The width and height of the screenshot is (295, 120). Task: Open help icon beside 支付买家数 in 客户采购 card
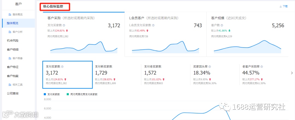pos(64,25)
